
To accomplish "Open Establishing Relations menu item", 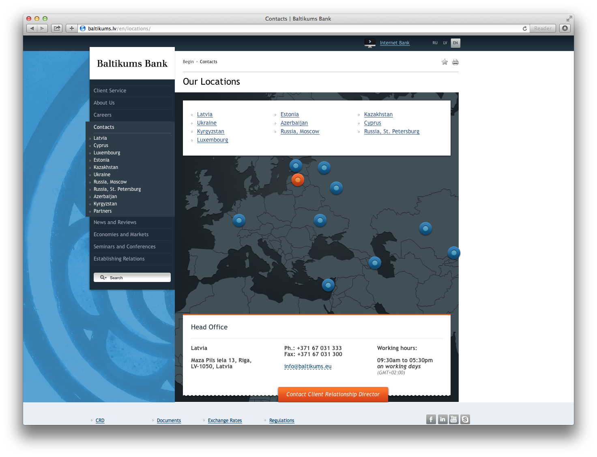I will pos(119,259).
